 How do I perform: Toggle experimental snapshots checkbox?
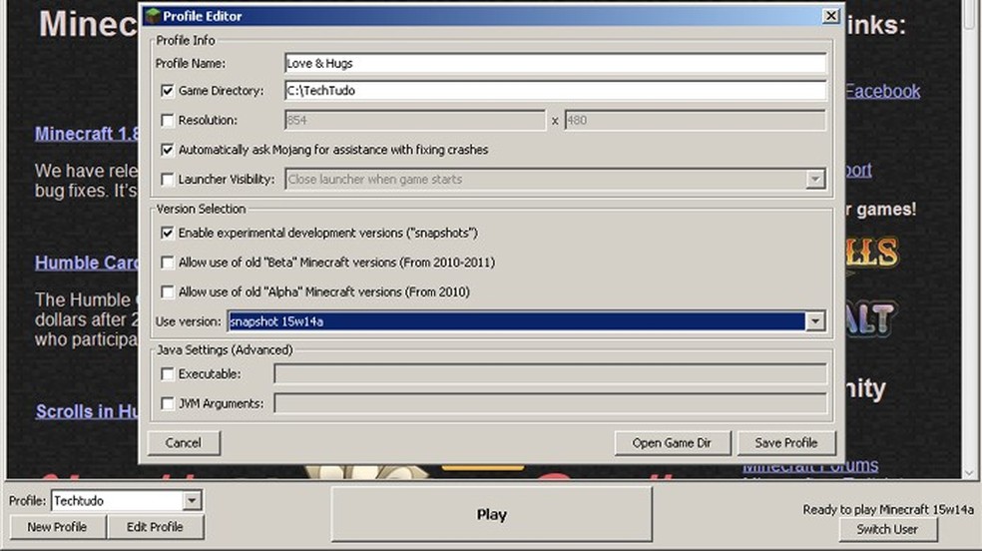pos(168,233)
